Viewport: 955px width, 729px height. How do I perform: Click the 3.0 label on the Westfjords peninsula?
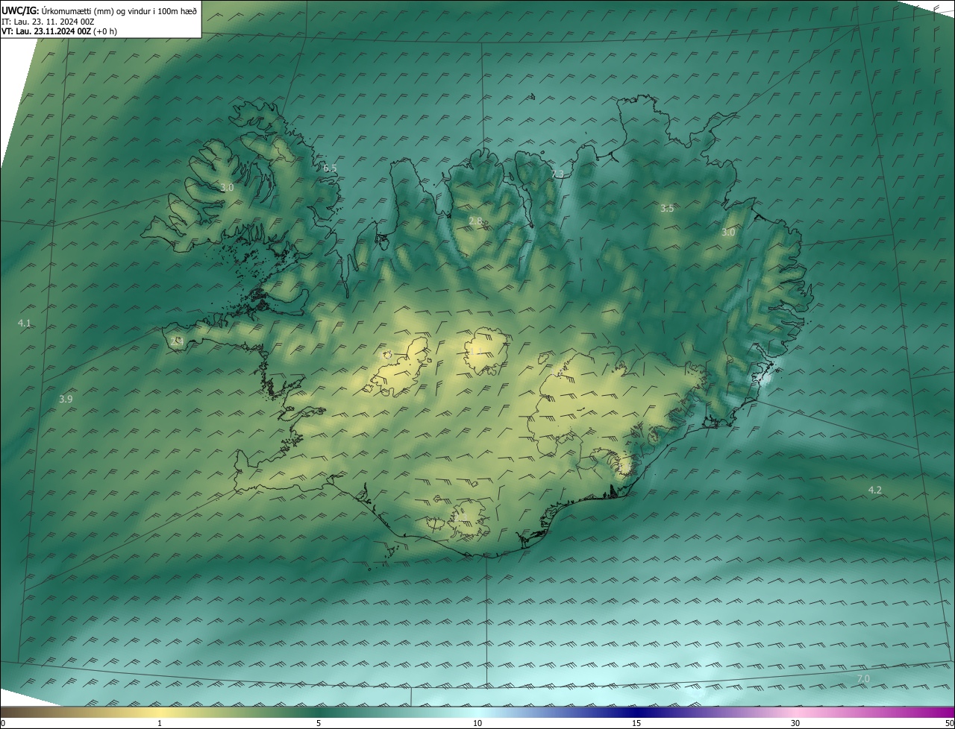click(227, 188)
